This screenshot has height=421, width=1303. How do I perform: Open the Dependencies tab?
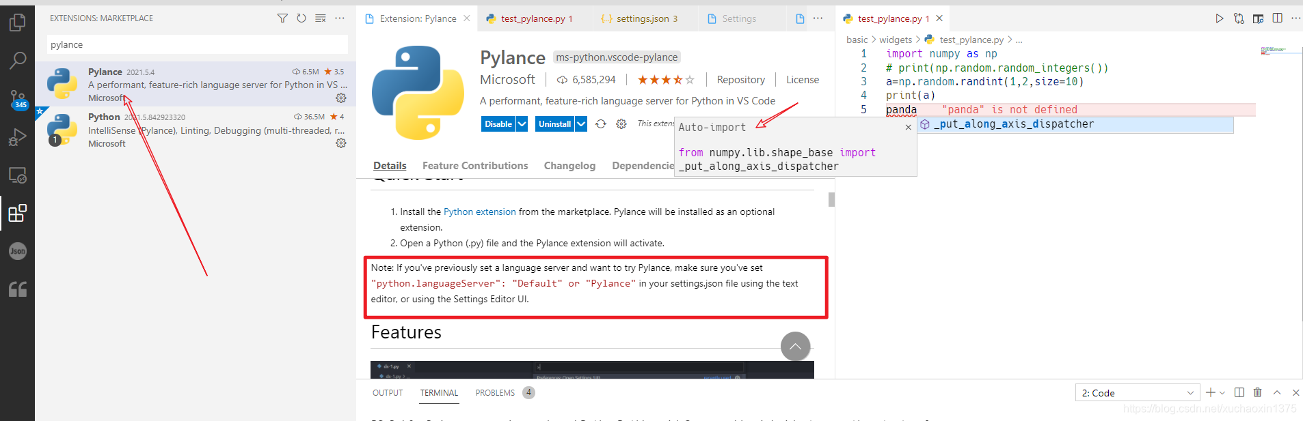[643, 166]
